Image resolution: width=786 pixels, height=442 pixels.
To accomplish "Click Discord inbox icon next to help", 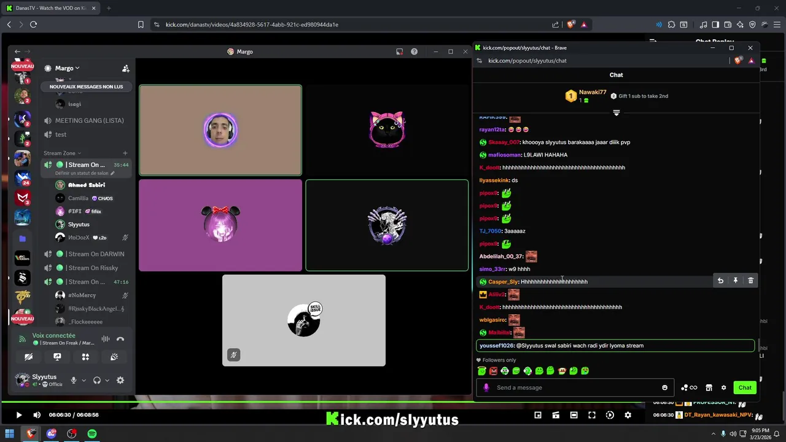I will 399,52.
